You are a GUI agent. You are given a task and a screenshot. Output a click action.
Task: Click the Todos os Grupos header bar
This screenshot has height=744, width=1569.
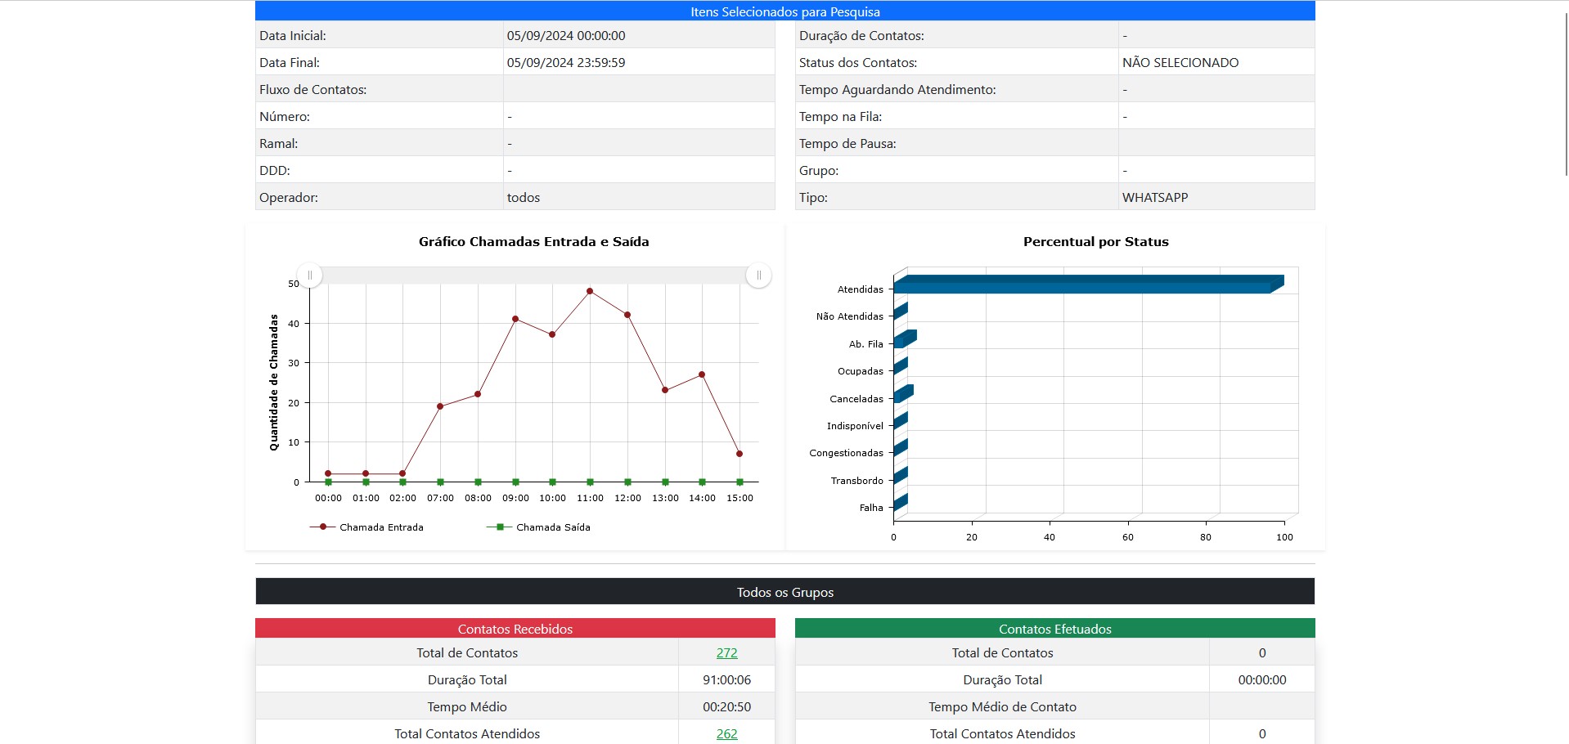[x=784, y=592]
